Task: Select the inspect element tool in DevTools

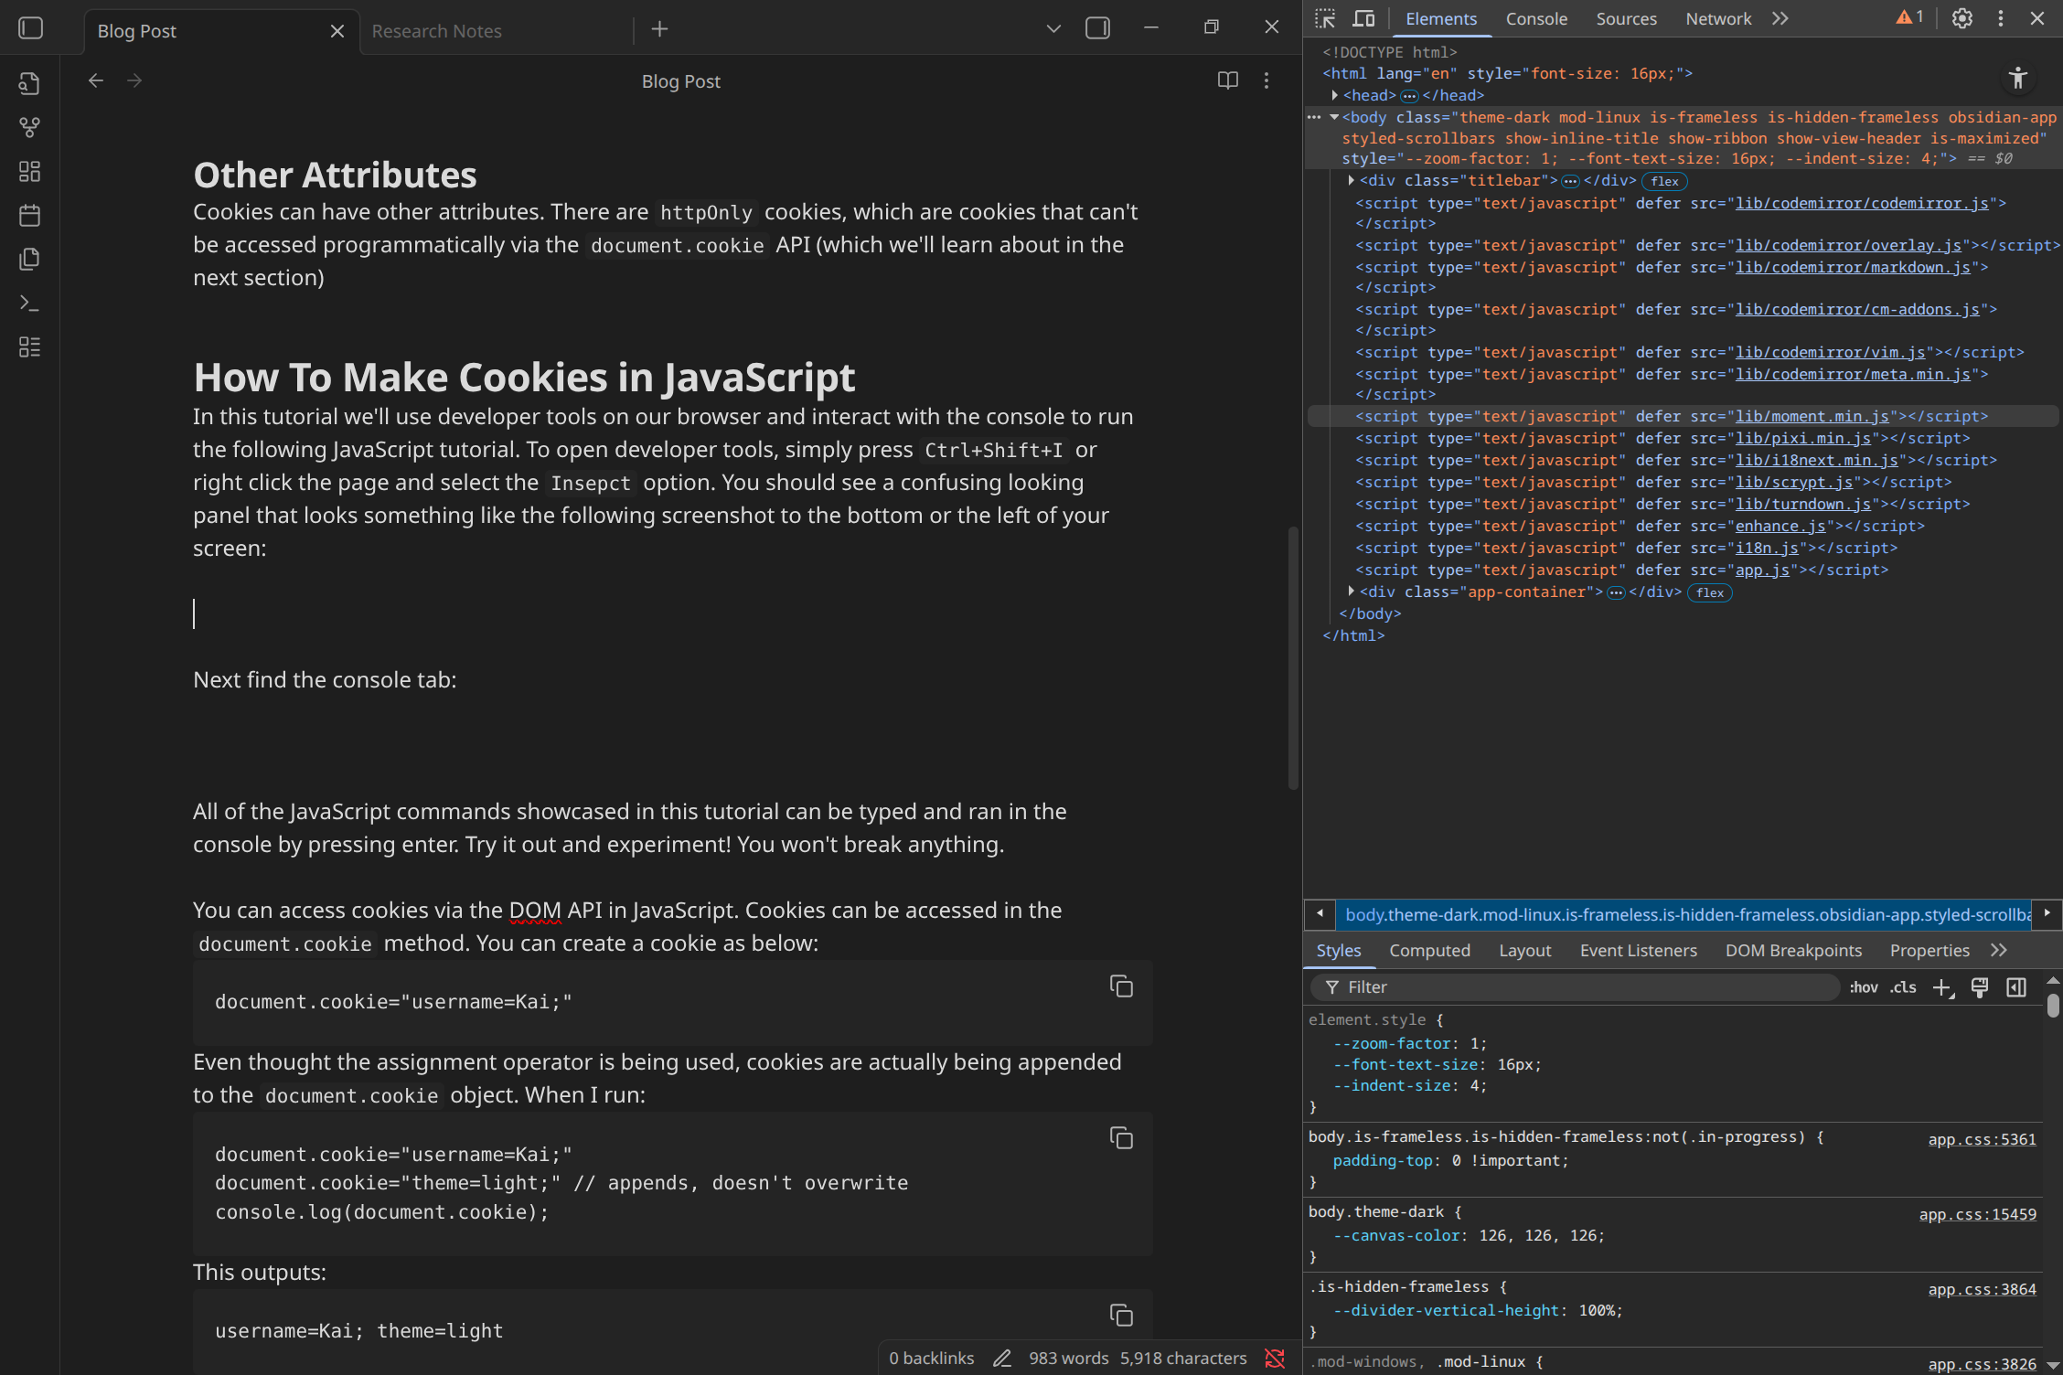Action: pos(1323,17)
